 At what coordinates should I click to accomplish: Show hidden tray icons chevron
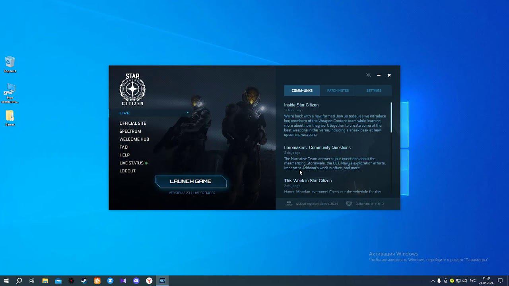click(433, 281)
